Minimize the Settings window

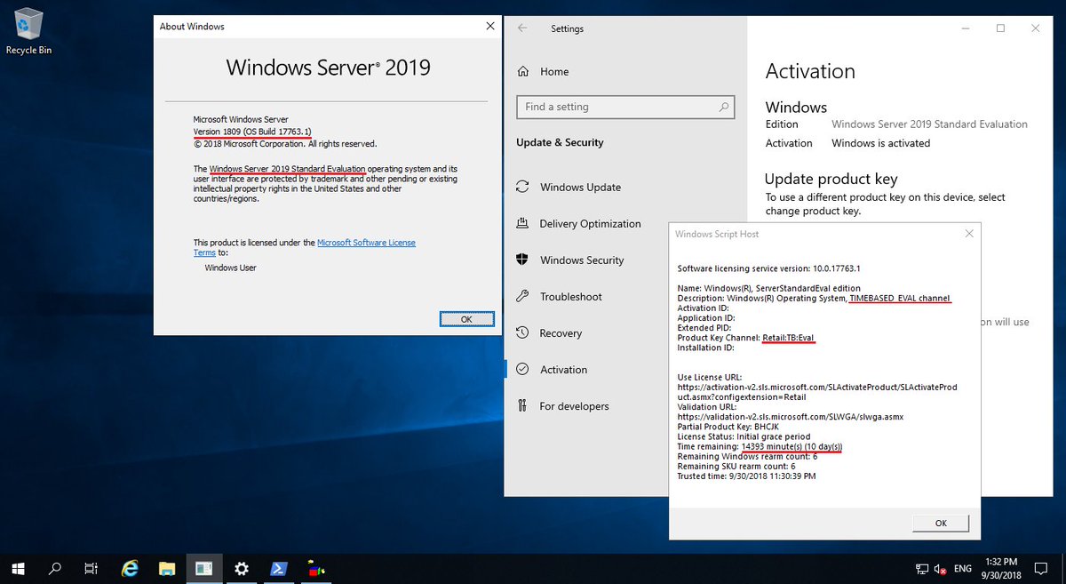[x=966, y=28]
